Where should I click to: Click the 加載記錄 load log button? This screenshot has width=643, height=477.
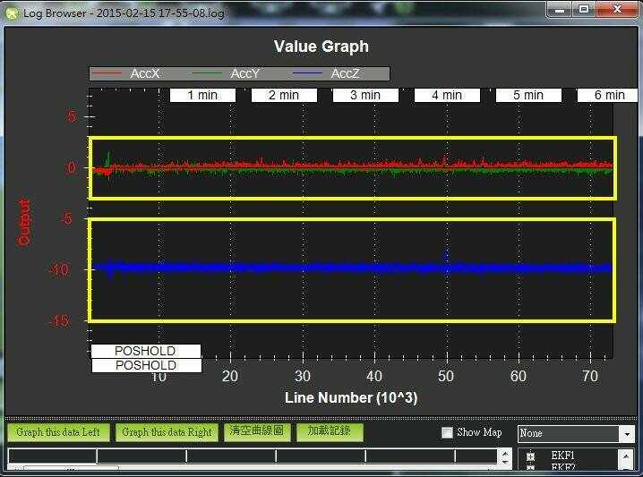point(330,431)
